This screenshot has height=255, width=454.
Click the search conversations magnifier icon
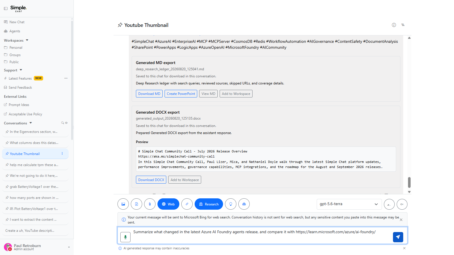62,123
